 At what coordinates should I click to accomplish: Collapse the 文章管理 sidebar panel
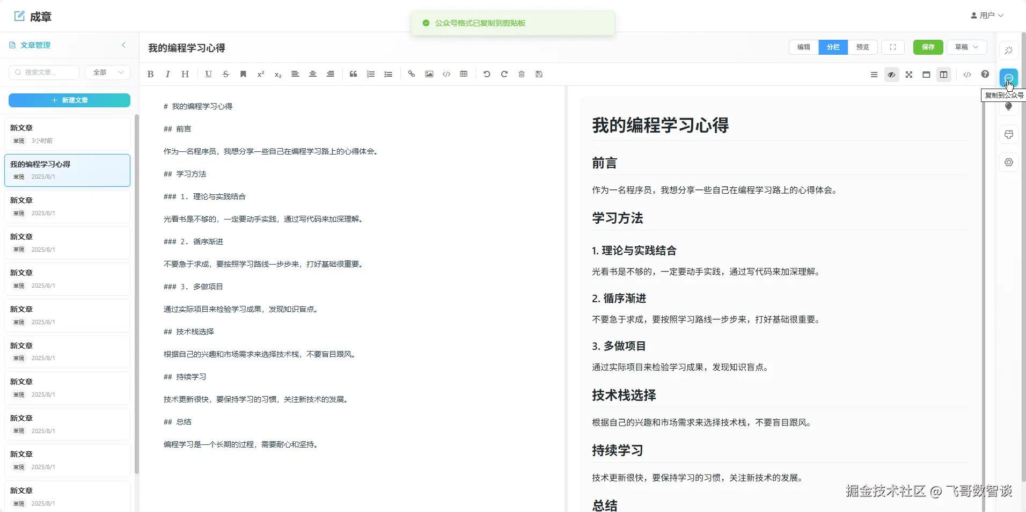[124, 45]
